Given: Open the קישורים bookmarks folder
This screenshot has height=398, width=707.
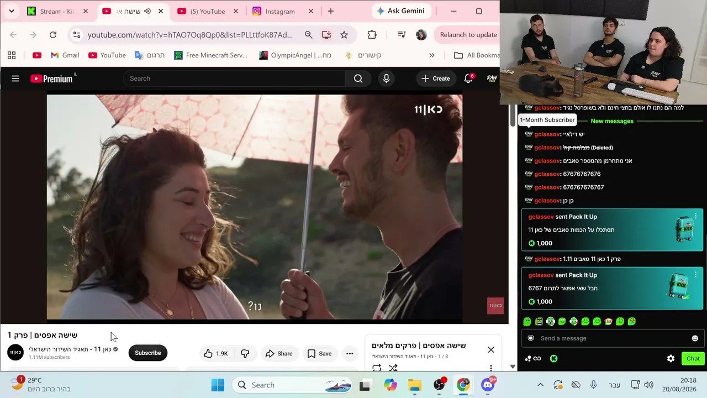Looking at the screenshot, I should (363, 55).
